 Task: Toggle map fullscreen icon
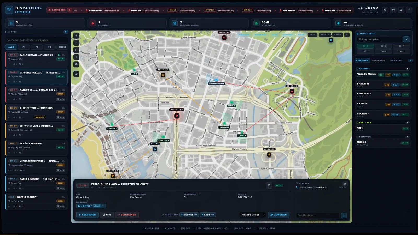76,50
